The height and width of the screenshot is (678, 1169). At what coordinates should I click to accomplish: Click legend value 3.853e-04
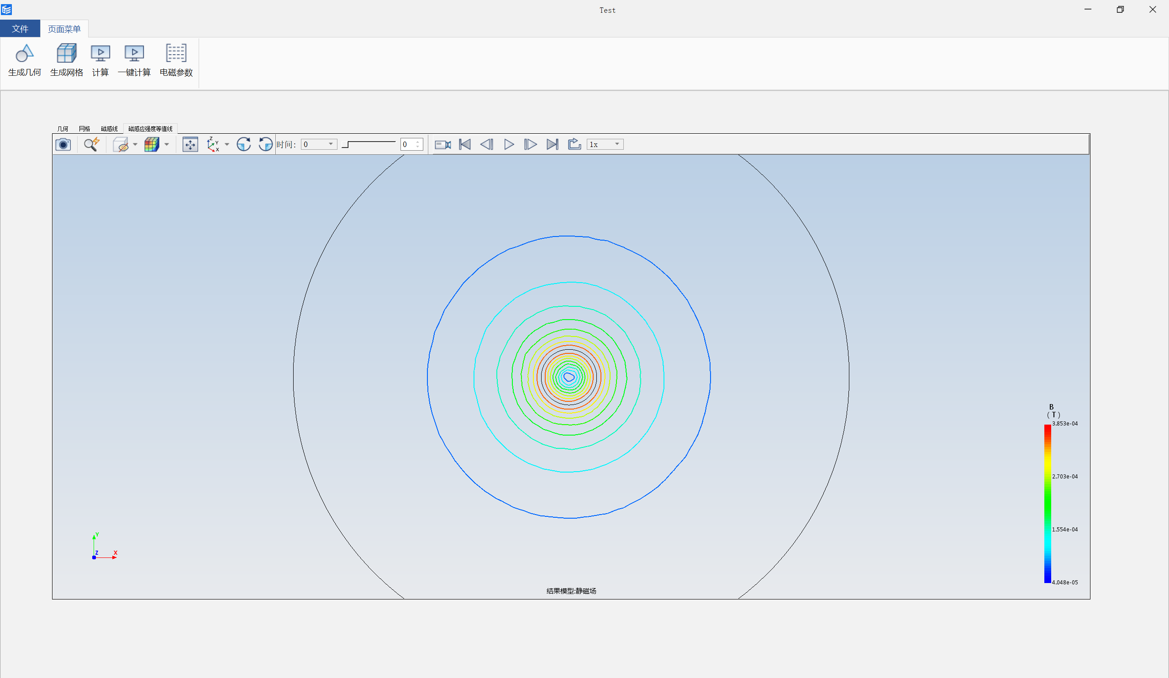click(x=1064, y=423)
